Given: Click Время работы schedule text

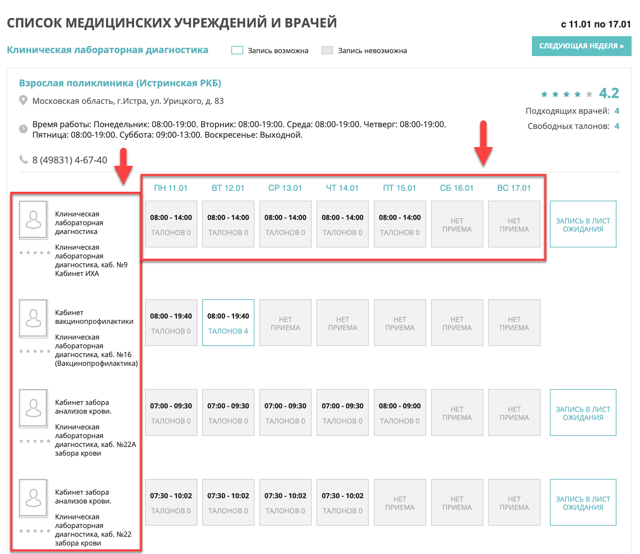Looking at the screenshot, I should click(x=239, y=130).
